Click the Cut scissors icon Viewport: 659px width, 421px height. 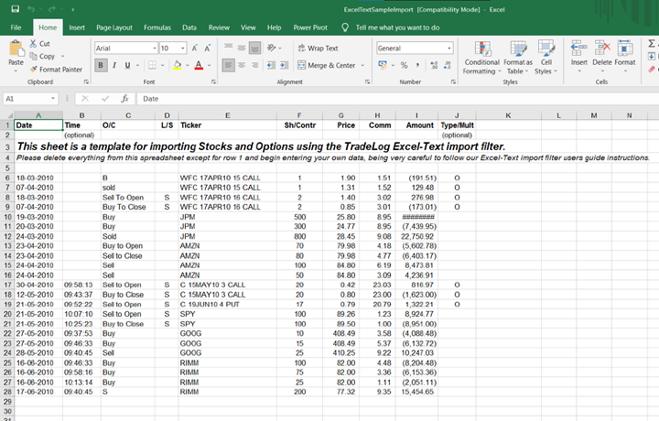point(34,44)
